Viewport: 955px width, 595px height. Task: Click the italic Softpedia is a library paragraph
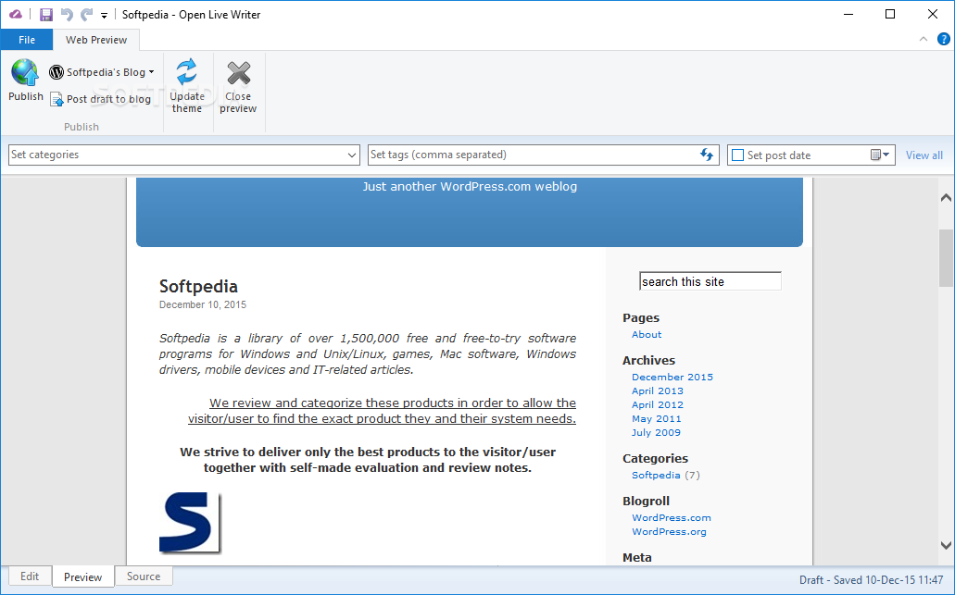click(x=367, y=354)
